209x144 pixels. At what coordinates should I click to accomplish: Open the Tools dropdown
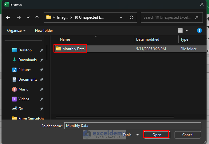pyautogui.click(x=131, y=135)
